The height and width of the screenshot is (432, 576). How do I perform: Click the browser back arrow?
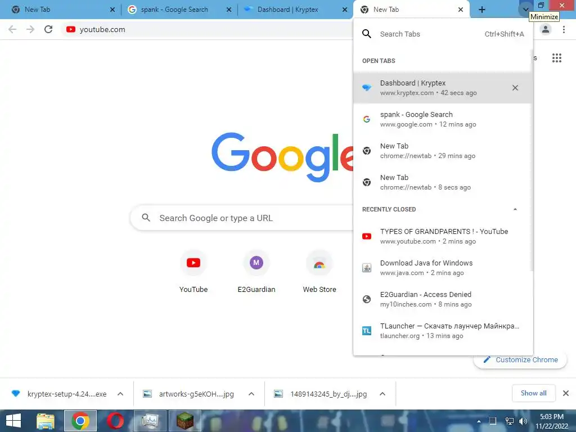point(12,29)
